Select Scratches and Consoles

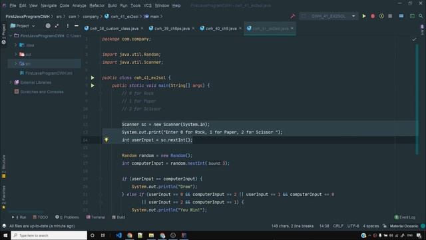coord(42,92)
